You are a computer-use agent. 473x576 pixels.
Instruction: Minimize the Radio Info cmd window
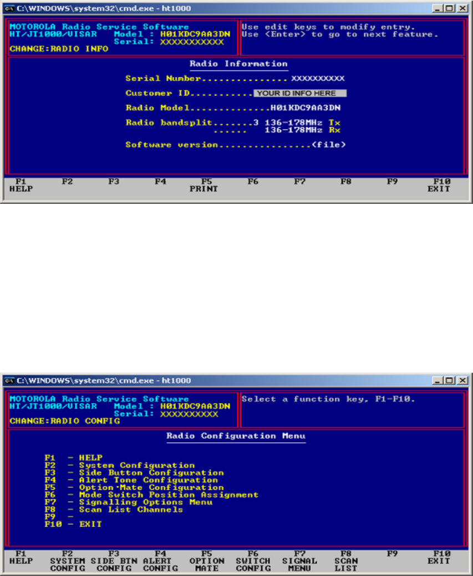(x=437, y=8)
